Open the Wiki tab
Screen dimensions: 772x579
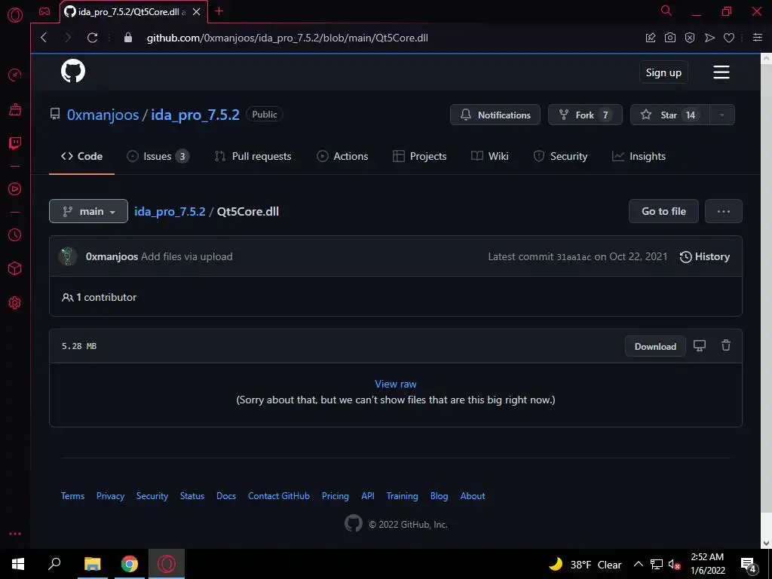[489, 156]
